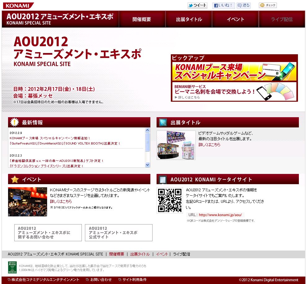Open the KONAMIブース来場 campaign banner

coord(234,71)
